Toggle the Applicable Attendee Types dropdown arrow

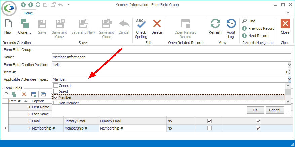pyautogui.click(x=289, y=79)
